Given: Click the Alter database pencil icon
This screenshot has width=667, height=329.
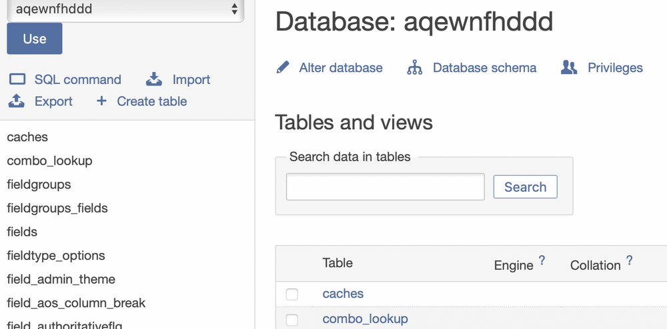Looking at the screenshot, I should 283,67.
